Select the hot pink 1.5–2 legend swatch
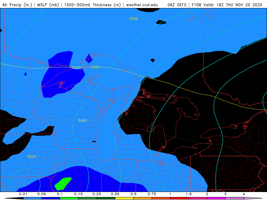The image size is (267, 200). coord(198,198)
